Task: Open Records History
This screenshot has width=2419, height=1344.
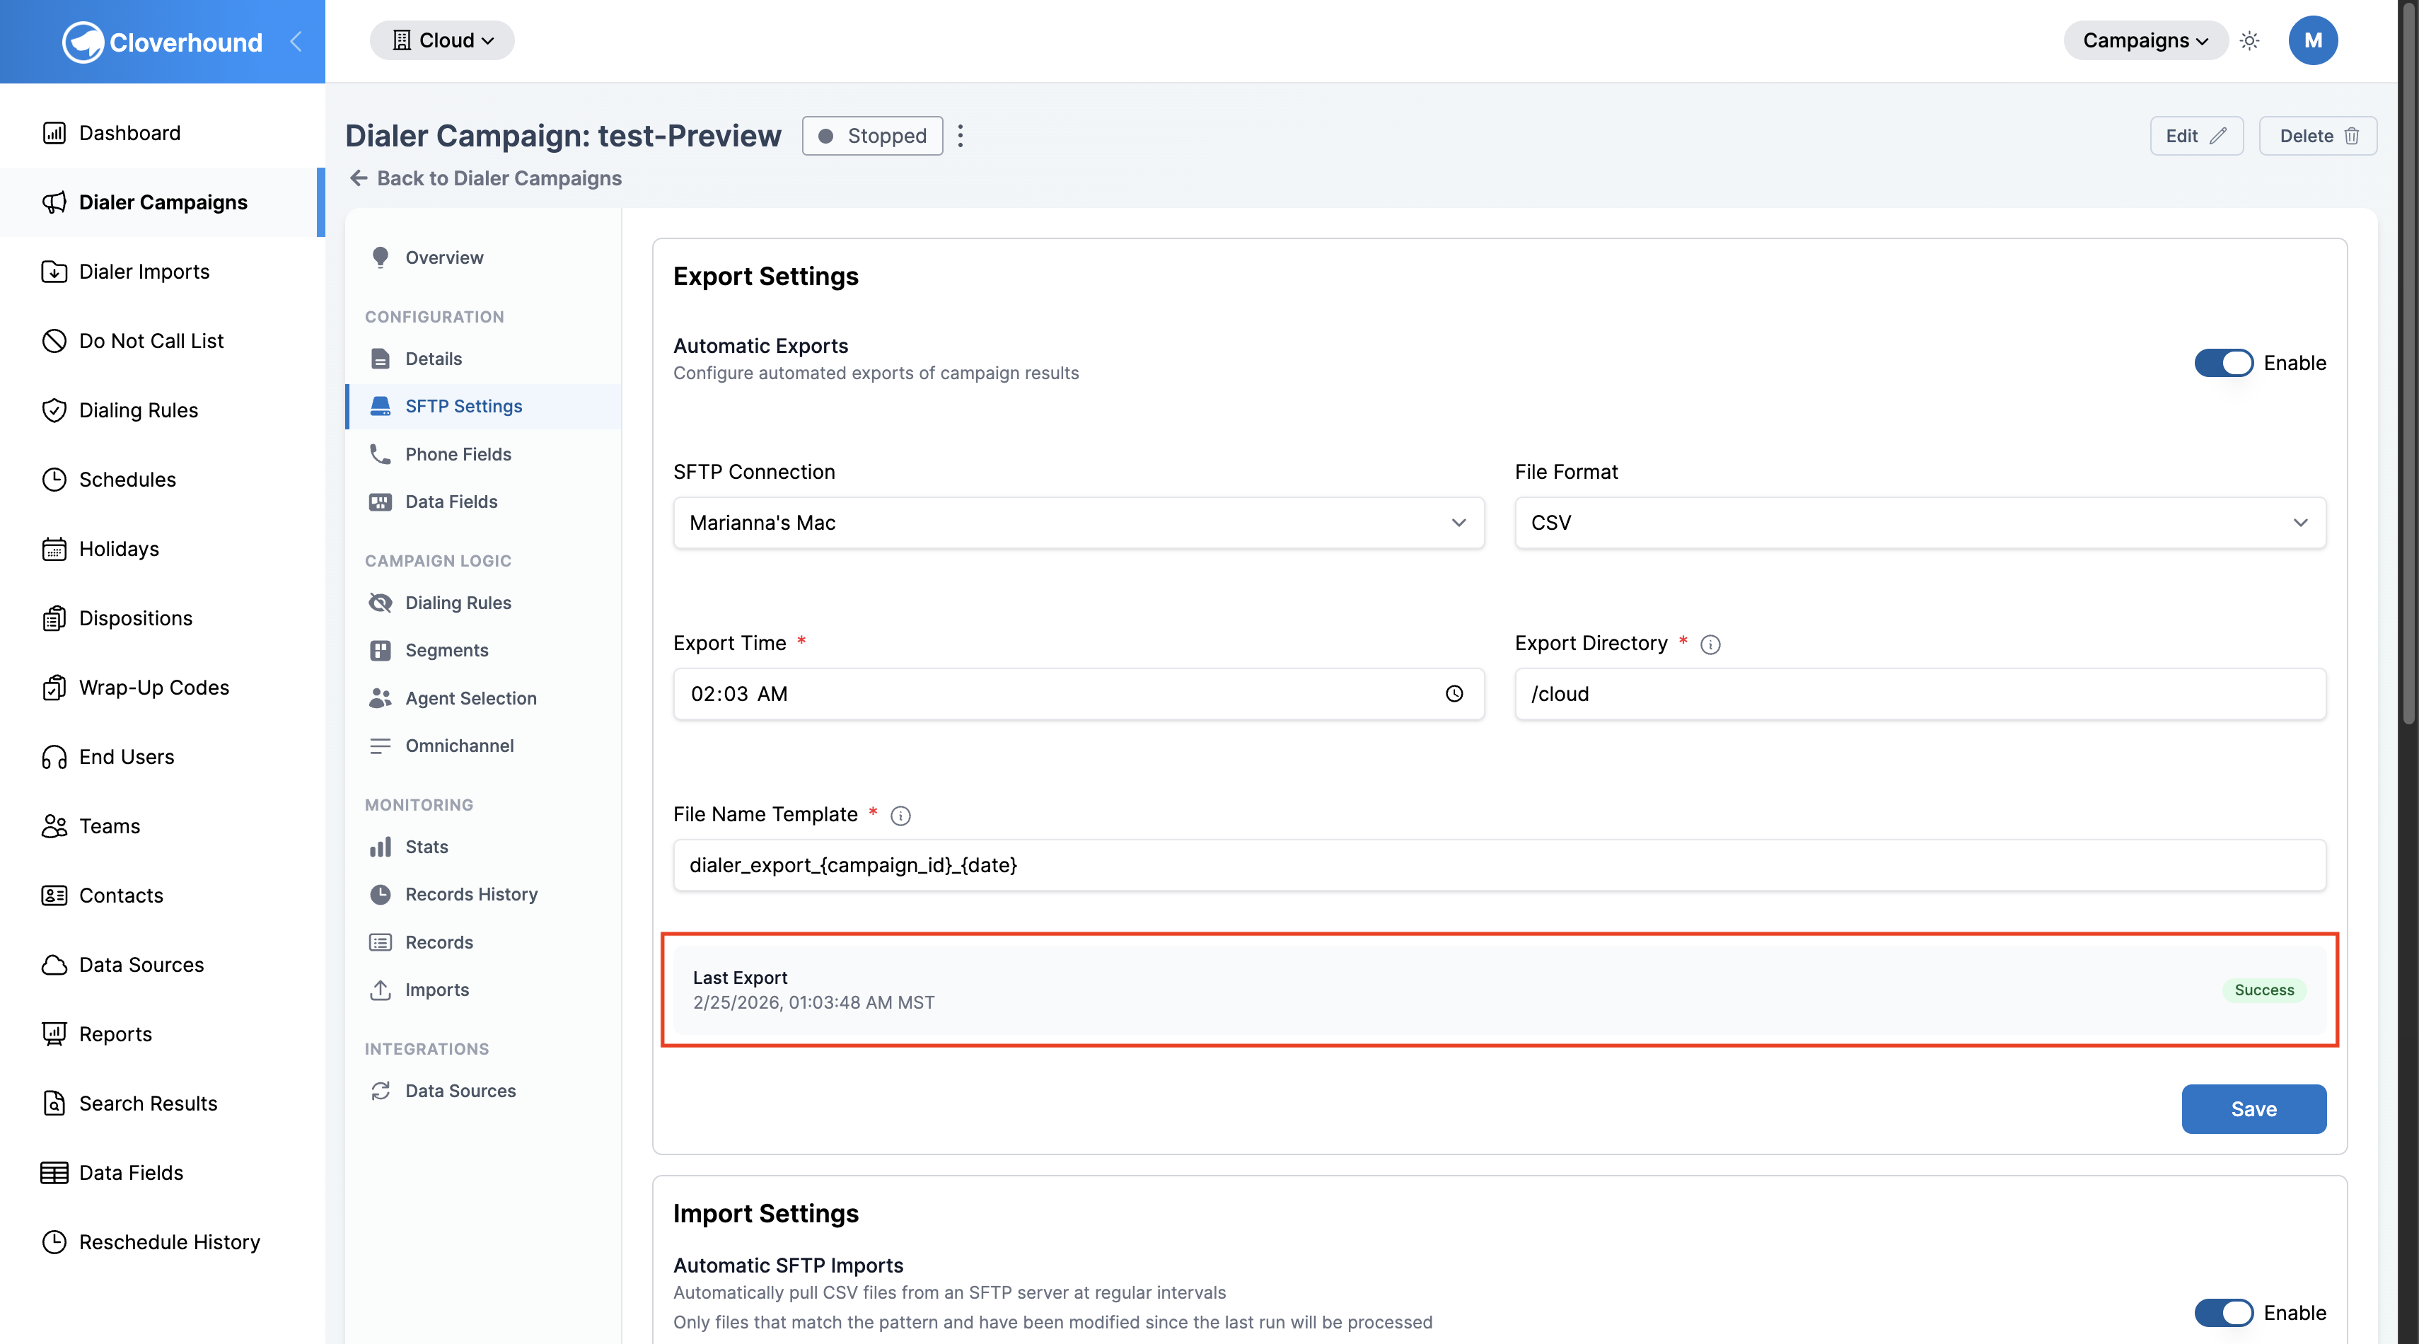Action: 482,894
